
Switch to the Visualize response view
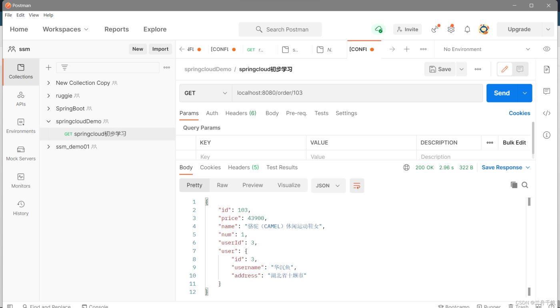pyautogui.click(x=289, y=185)
